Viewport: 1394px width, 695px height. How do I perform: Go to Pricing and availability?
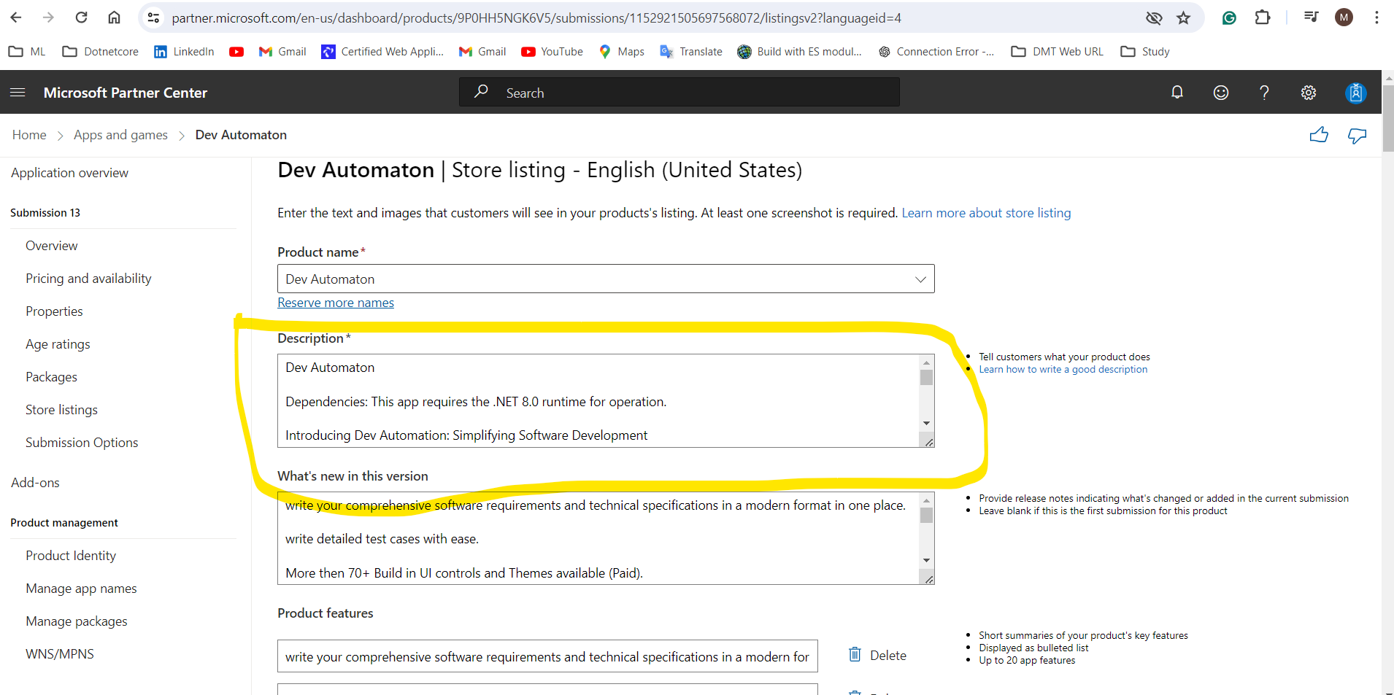click(88, 279)
